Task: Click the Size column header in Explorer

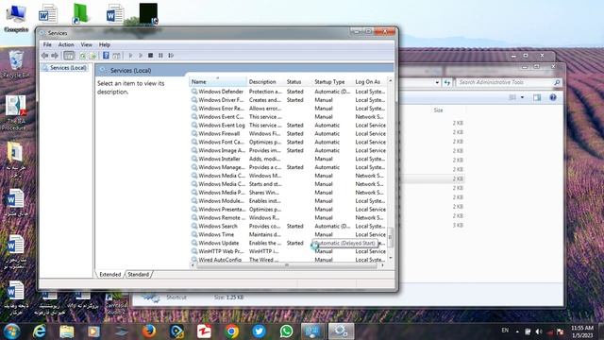Action: [x=438, y=110]
